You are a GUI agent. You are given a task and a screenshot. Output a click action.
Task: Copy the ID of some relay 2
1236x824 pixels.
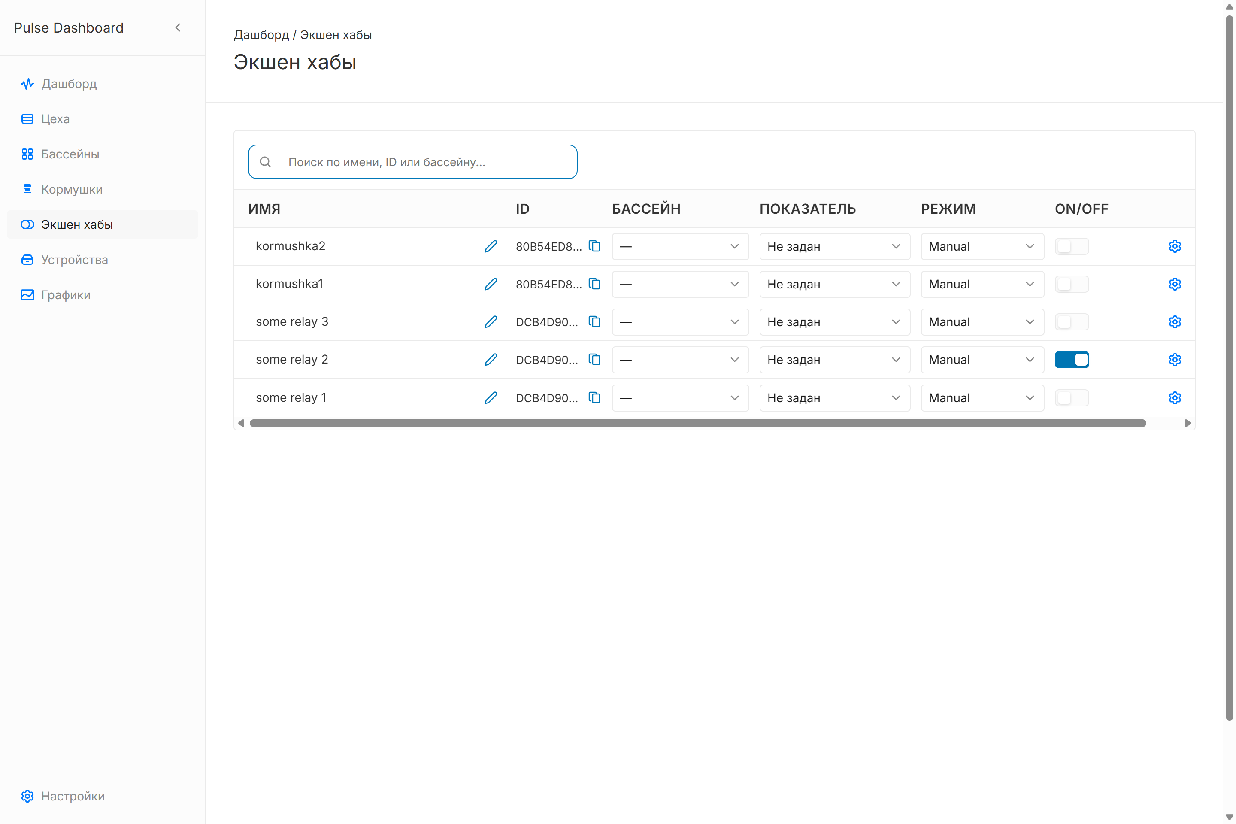(x=594, y=360)
